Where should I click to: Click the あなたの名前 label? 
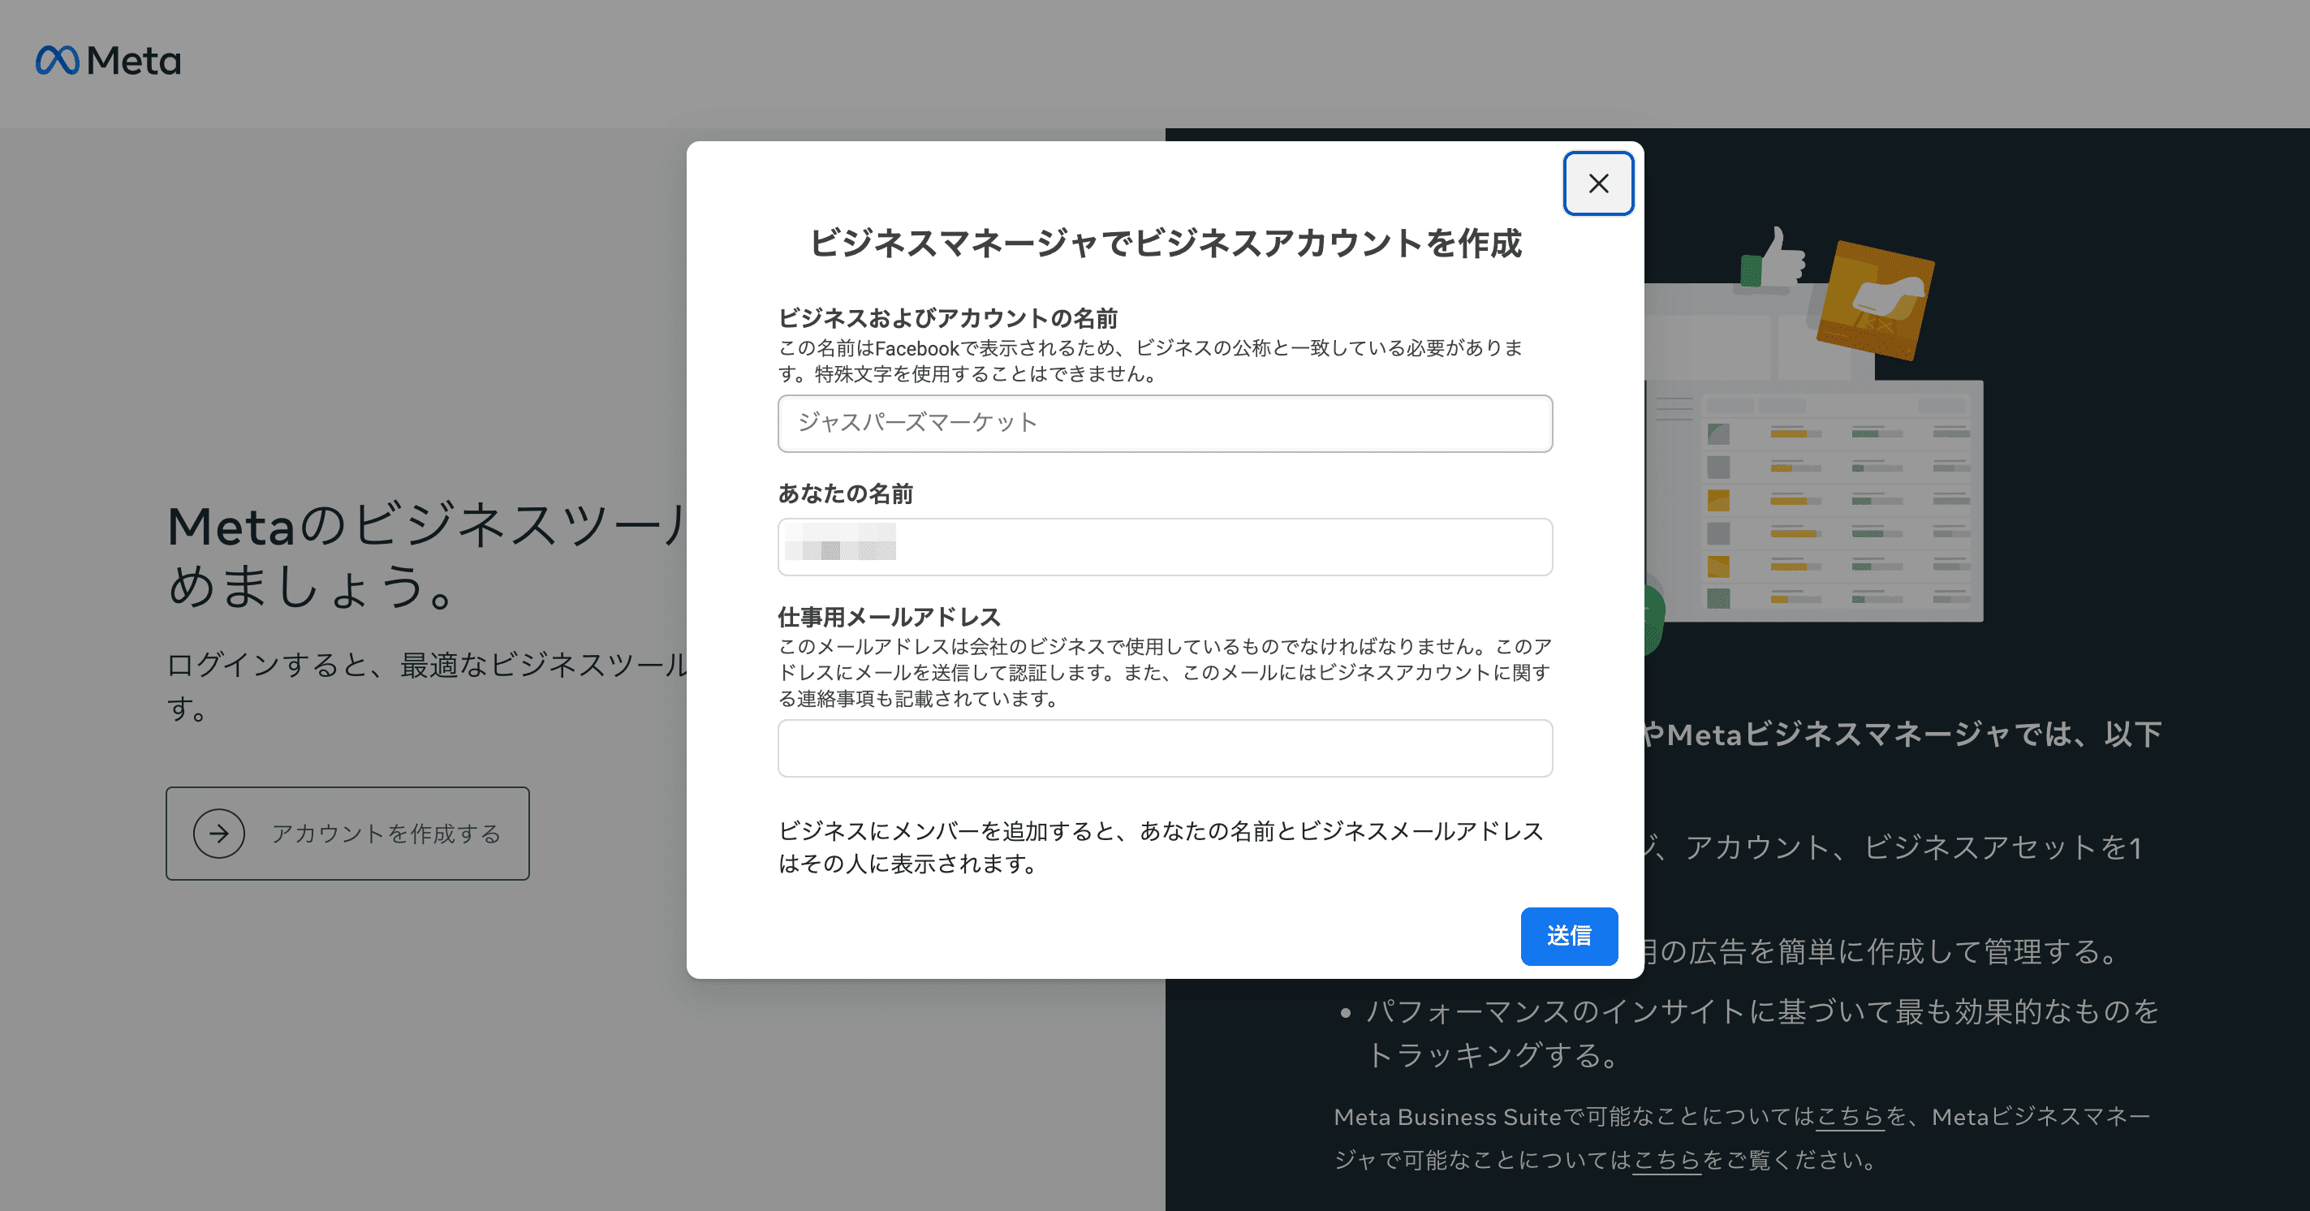tap(846, 494)
